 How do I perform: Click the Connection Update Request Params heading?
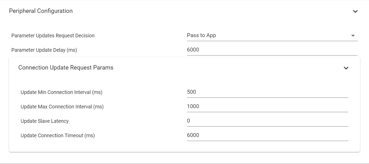[x=66, y=68]
